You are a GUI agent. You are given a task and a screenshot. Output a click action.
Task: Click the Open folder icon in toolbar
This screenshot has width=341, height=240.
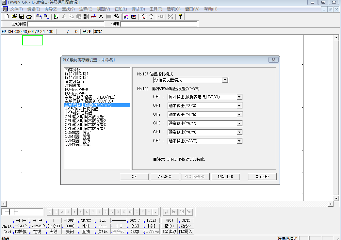[x=14, y=16]
